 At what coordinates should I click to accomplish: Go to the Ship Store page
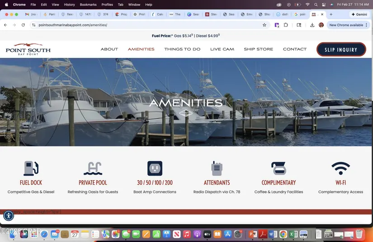[x=258, y=49]
